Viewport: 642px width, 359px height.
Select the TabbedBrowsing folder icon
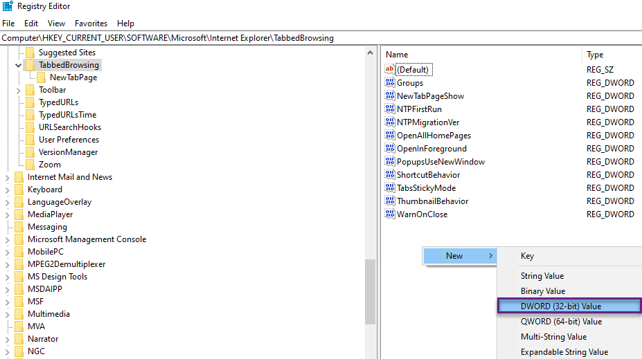tap(30, 65)
